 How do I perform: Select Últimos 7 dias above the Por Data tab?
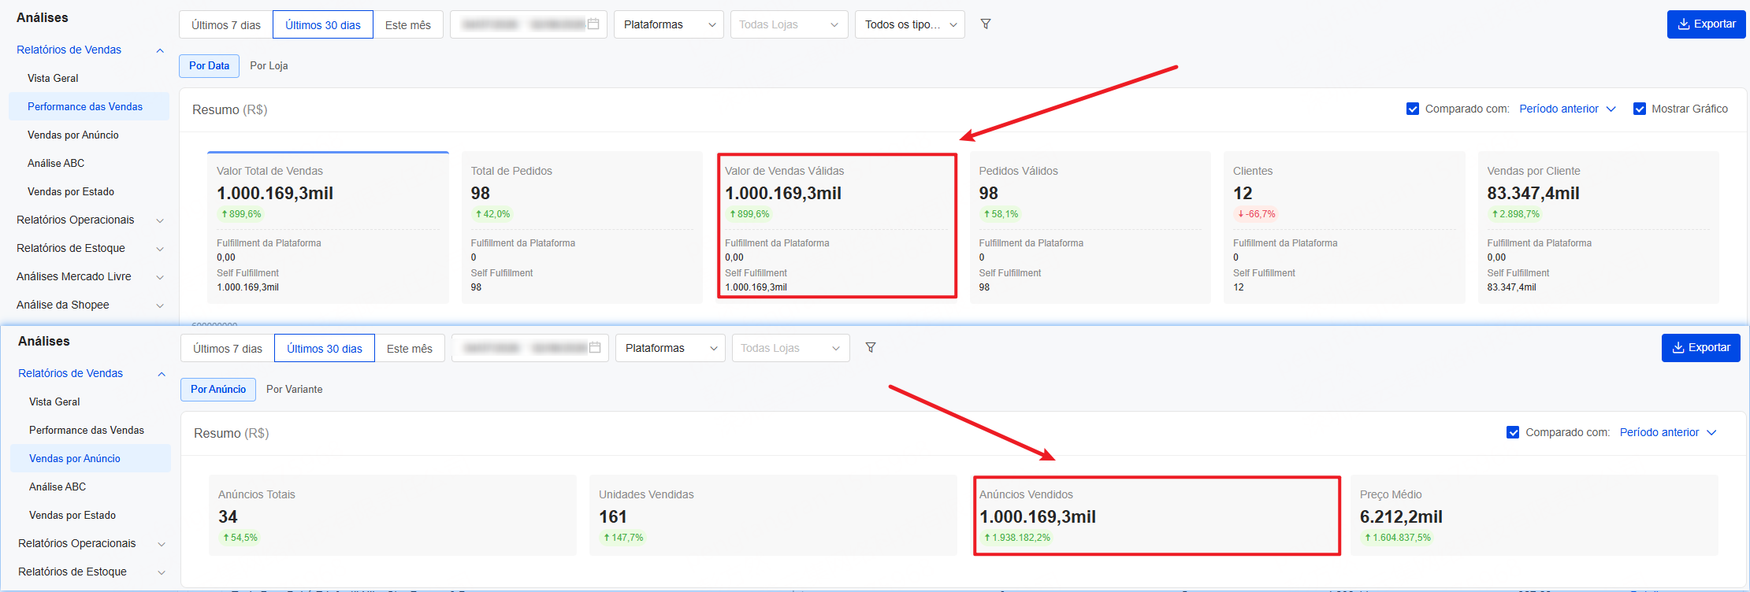coord(226,24)
